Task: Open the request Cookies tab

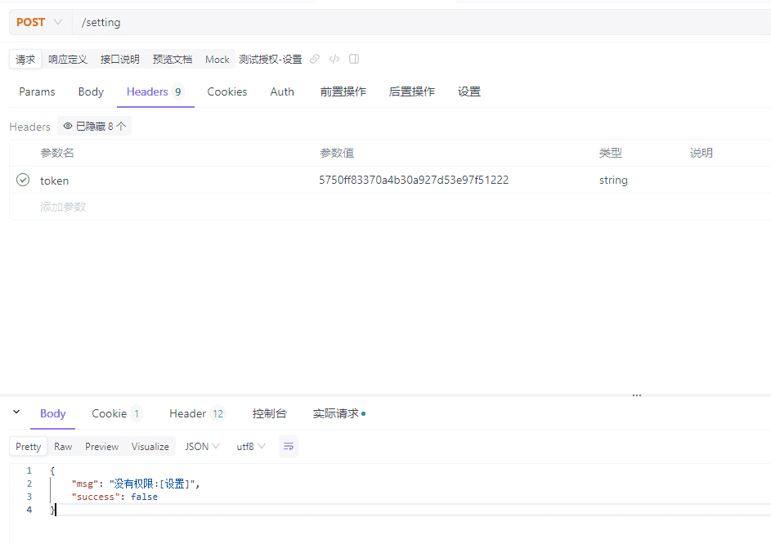Action: pyautogui.click(x=227, y=92)
